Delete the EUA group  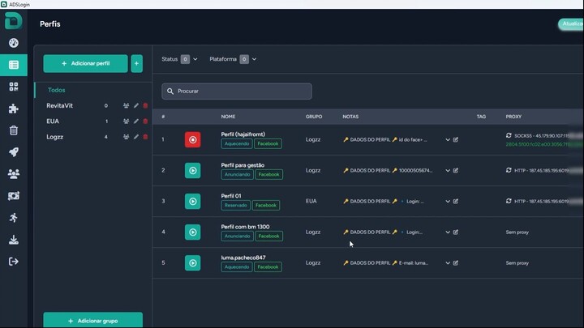pos(145,121)
